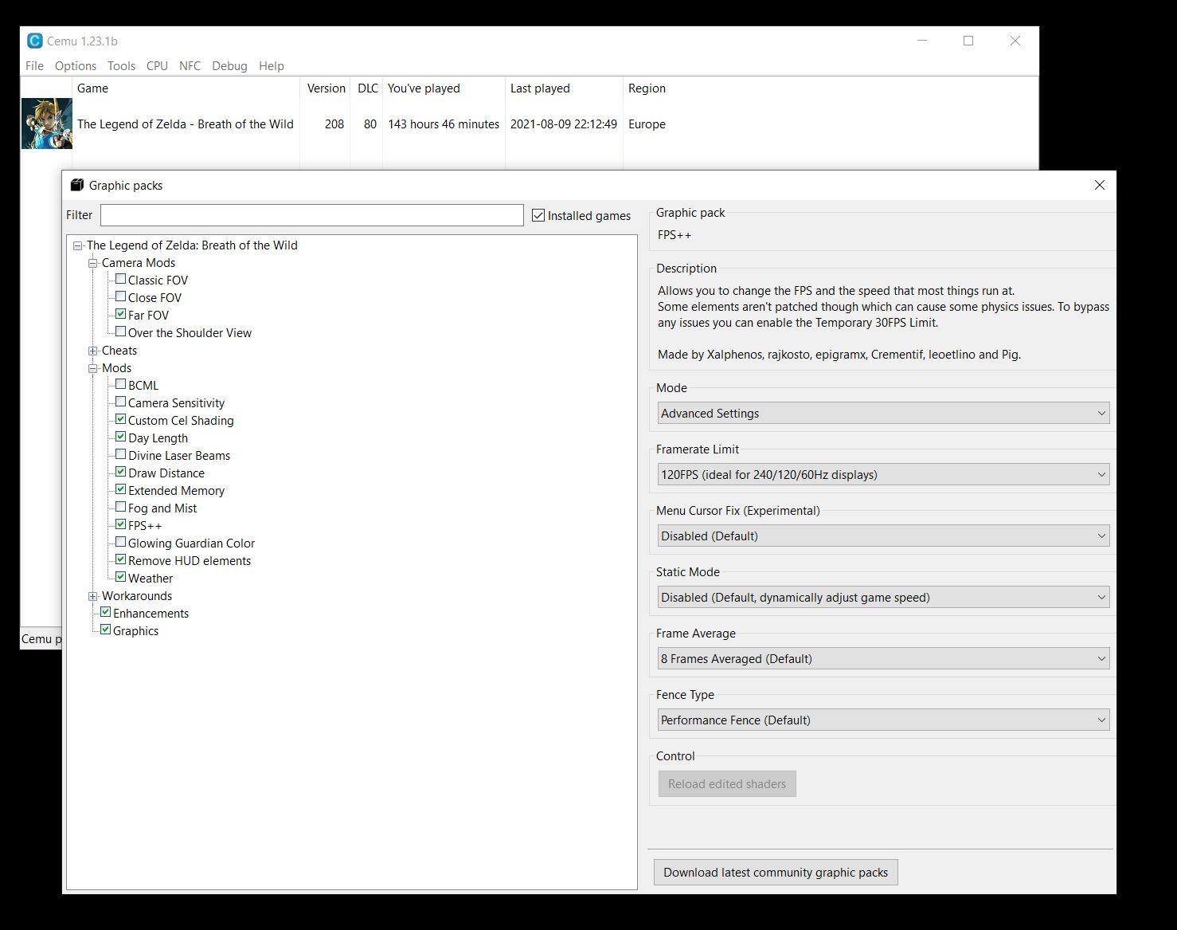Enable Divine Laser Beams checkbox
The width and height of the screenshot is (1177, 930).
point(120,454)
